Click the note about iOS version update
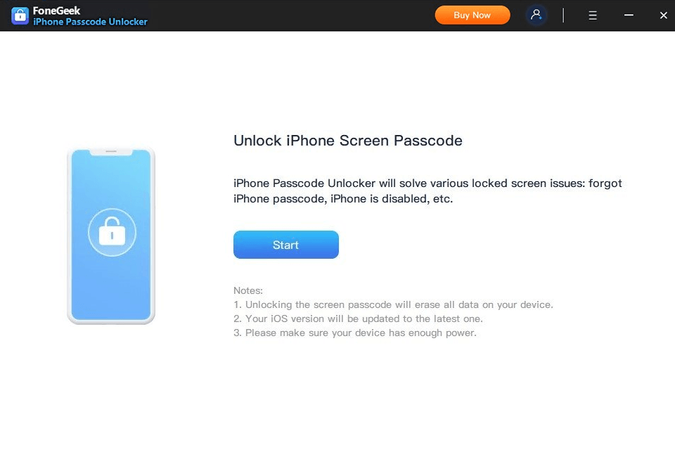The image size is (675, 450). click(358, 319)
